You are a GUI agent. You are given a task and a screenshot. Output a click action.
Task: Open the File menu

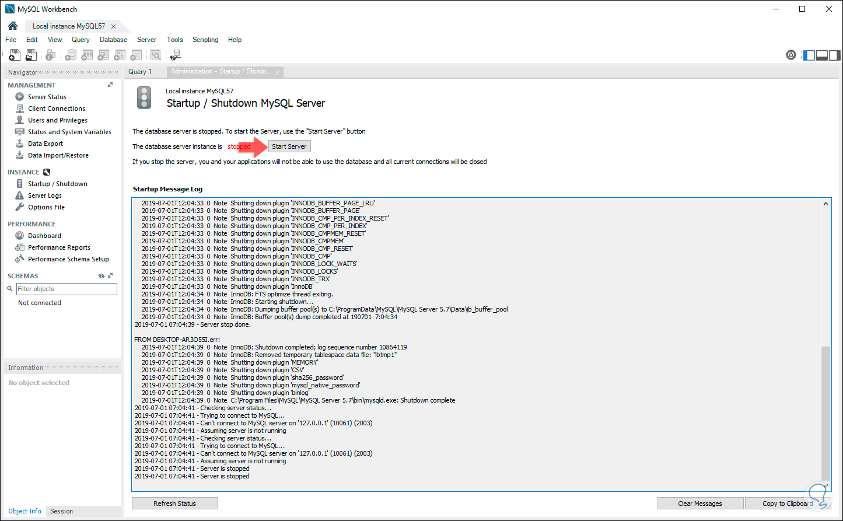(11, 40)
